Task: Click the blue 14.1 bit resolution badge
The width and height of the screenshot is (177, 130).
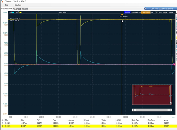Action: (x=127, y=12)
